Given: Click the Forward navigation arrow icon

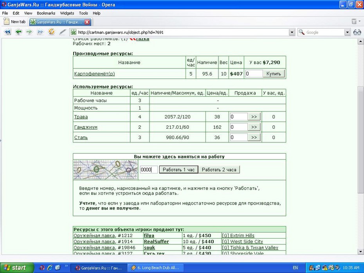Looking at the screenshot, I should pos(29,32).
